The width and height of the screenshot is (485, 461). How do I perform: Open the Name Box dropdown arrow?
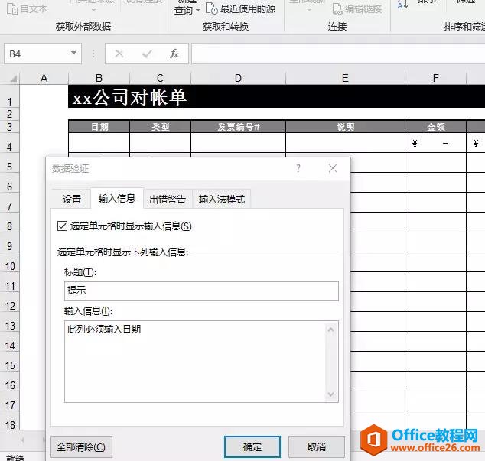(x=73, y=53)
